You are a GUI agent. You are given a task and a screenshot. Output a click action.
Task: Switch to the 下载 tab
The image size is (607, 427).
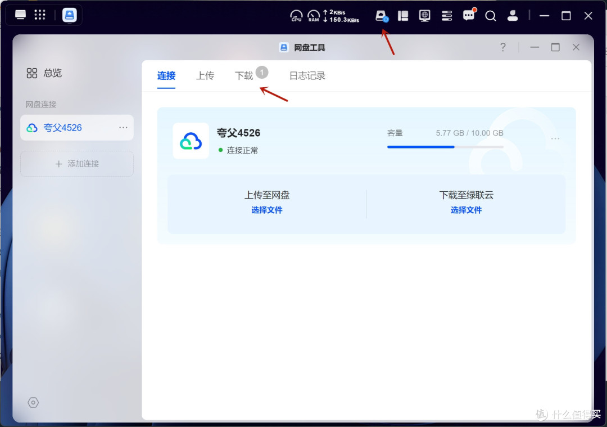[x=244, y=75]
